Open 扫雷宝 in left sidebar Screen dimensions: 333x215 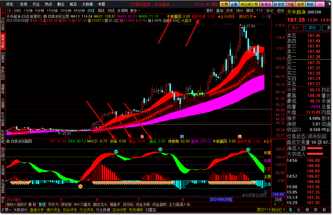click(x=3, y=57)
